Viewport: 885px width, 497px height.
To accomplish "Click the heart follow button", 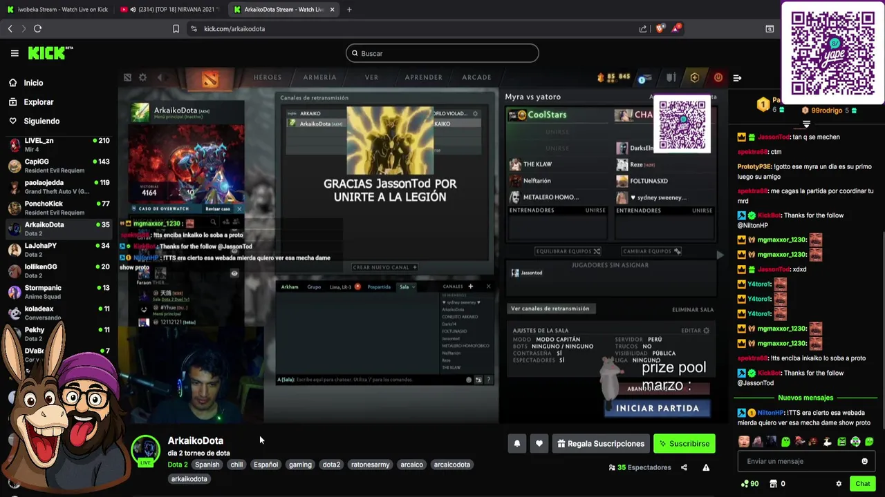I will pyautogui.click(x=539, y=444).
